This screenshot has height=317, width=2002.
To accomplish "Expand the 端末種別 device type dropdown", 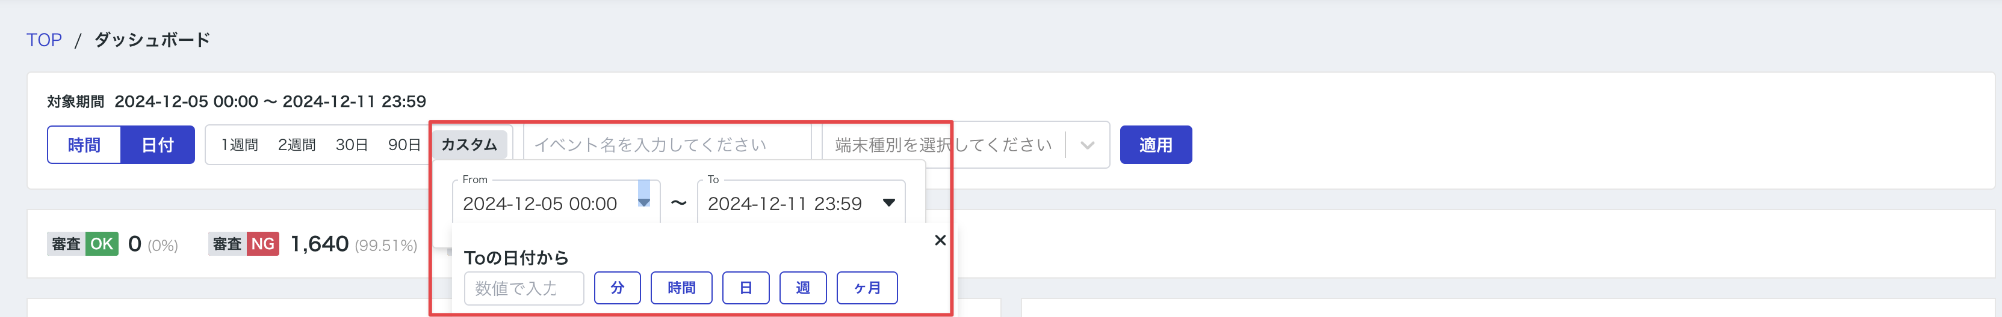I will (x=1086, y=145).
